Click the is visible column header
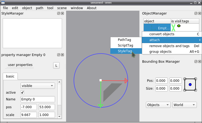 coord(176,21)
